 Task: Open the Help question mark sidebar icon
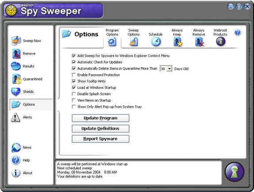point(16,160)
